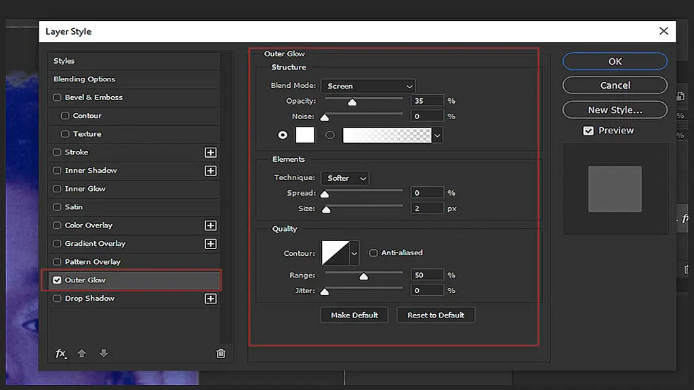Move effect down with the down arrow
Screen dimensions: 694x390
point(104,353)
